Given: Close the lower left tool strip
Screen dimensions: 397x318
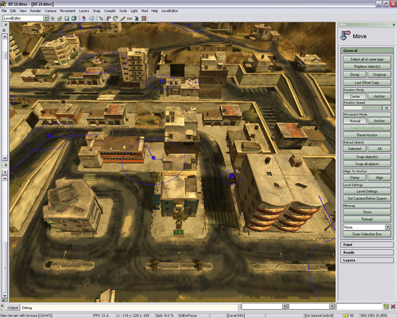Looking at the screenshot, I should 6,165.
